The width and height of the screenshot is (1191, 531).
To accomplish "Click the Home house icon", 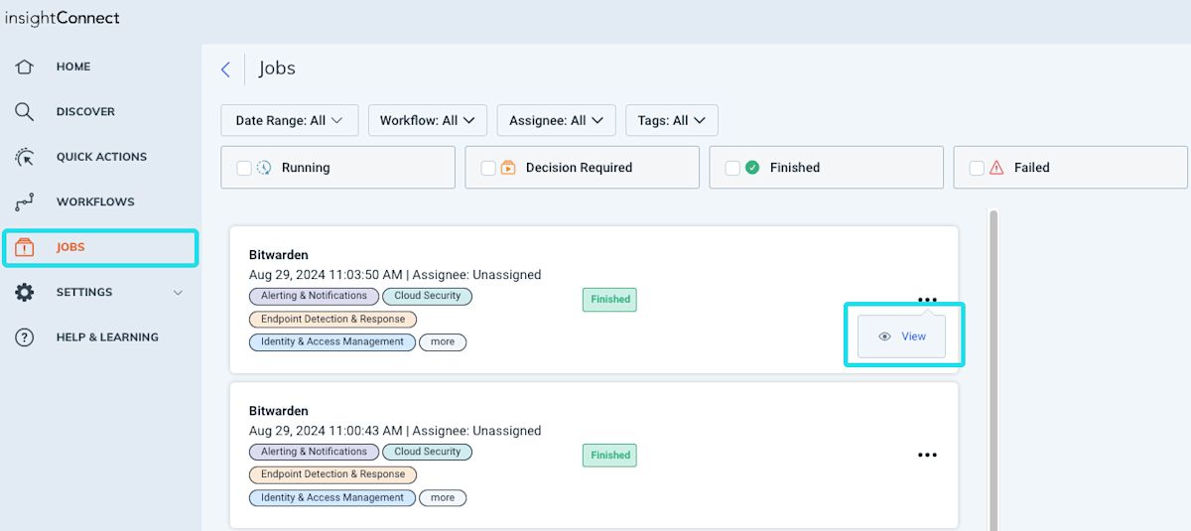I will (x=25, y=66).
